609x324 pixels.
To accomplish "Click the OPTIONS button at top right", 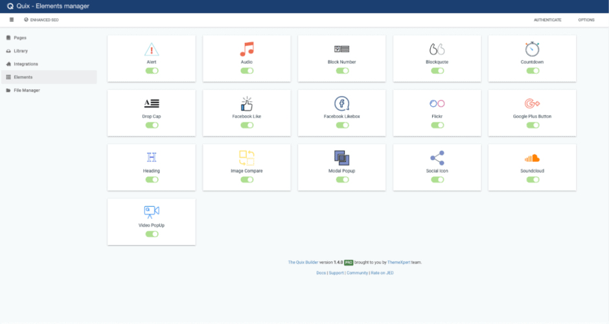I will [586, 20].
